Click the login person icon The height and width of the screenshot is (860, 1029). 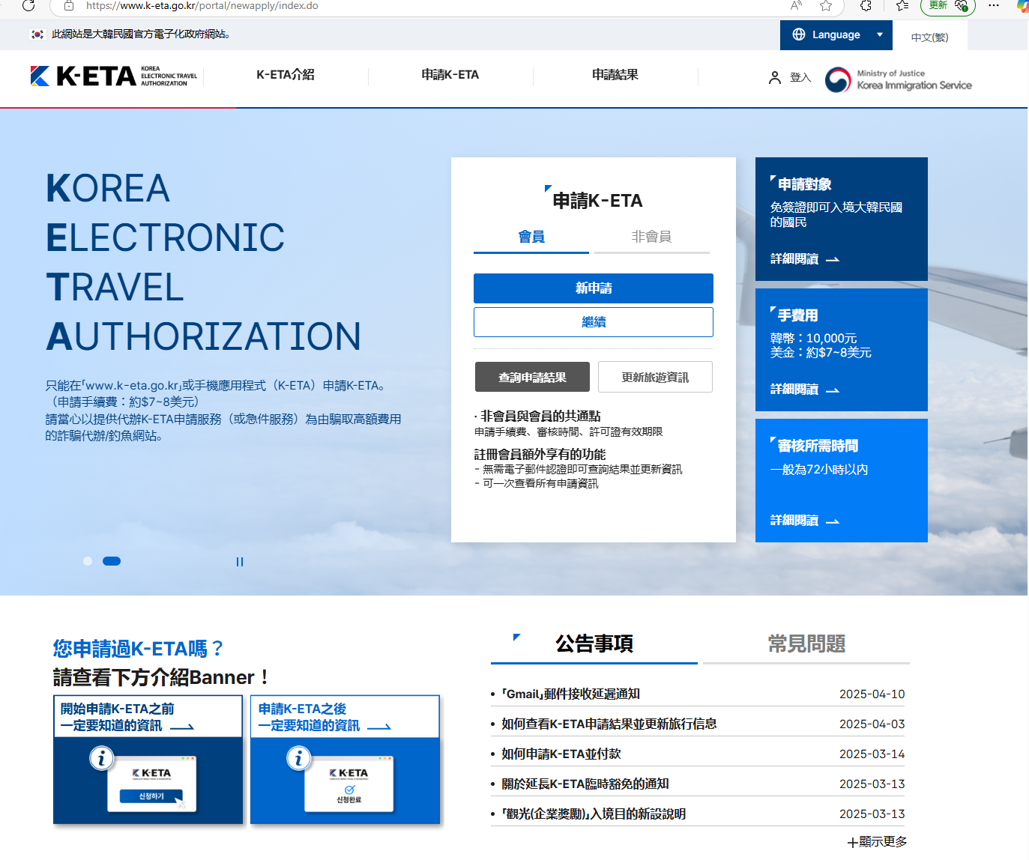coord(775,77)
